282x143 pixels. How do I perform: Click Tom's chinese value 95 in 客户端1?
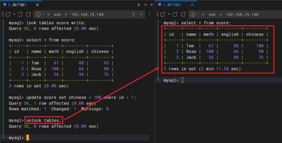tap(106, 63)
